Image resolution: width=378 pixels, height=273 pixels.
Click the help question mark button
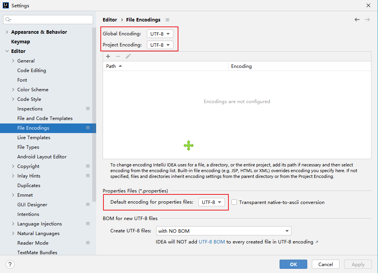[10, 264]
